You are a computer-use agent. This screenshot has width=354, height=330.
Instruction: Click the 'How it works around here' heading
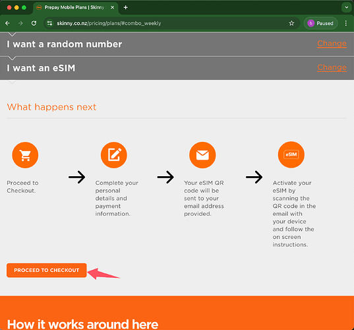tap(82, 324)
